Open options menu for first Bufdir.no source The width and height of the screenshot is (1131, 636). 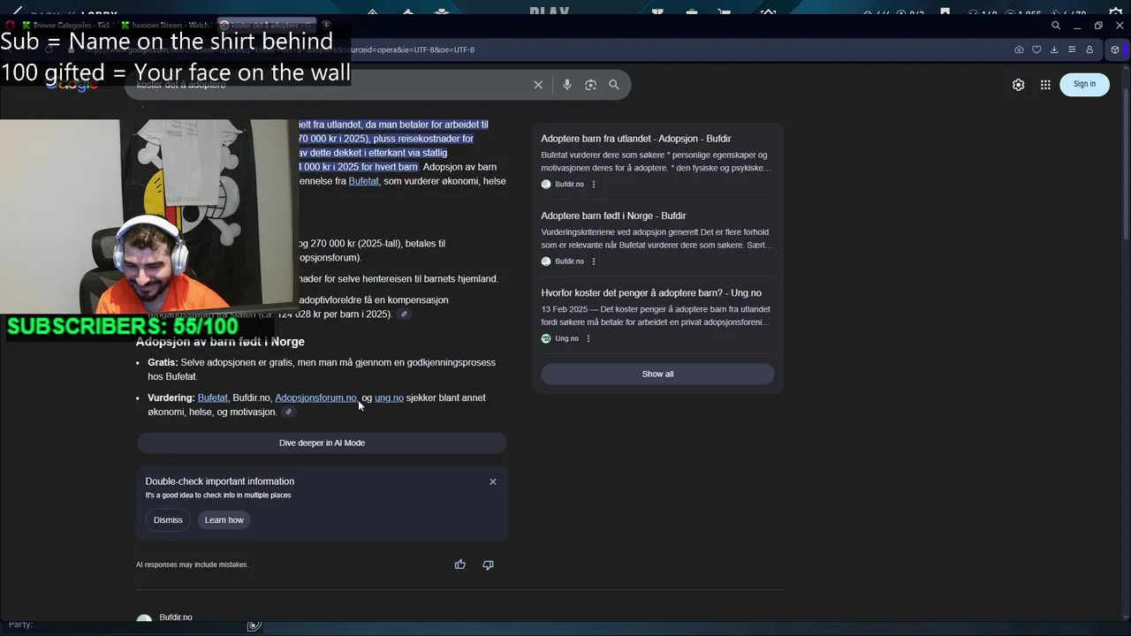pos(594,185)
